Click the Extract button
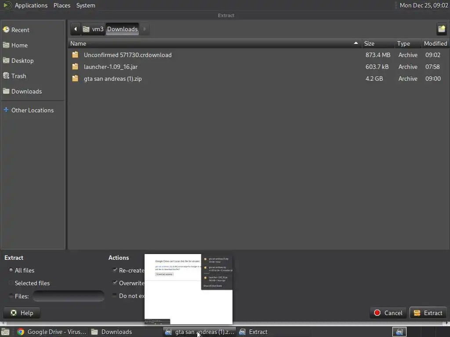450x337 pixels. pos(428,313)
